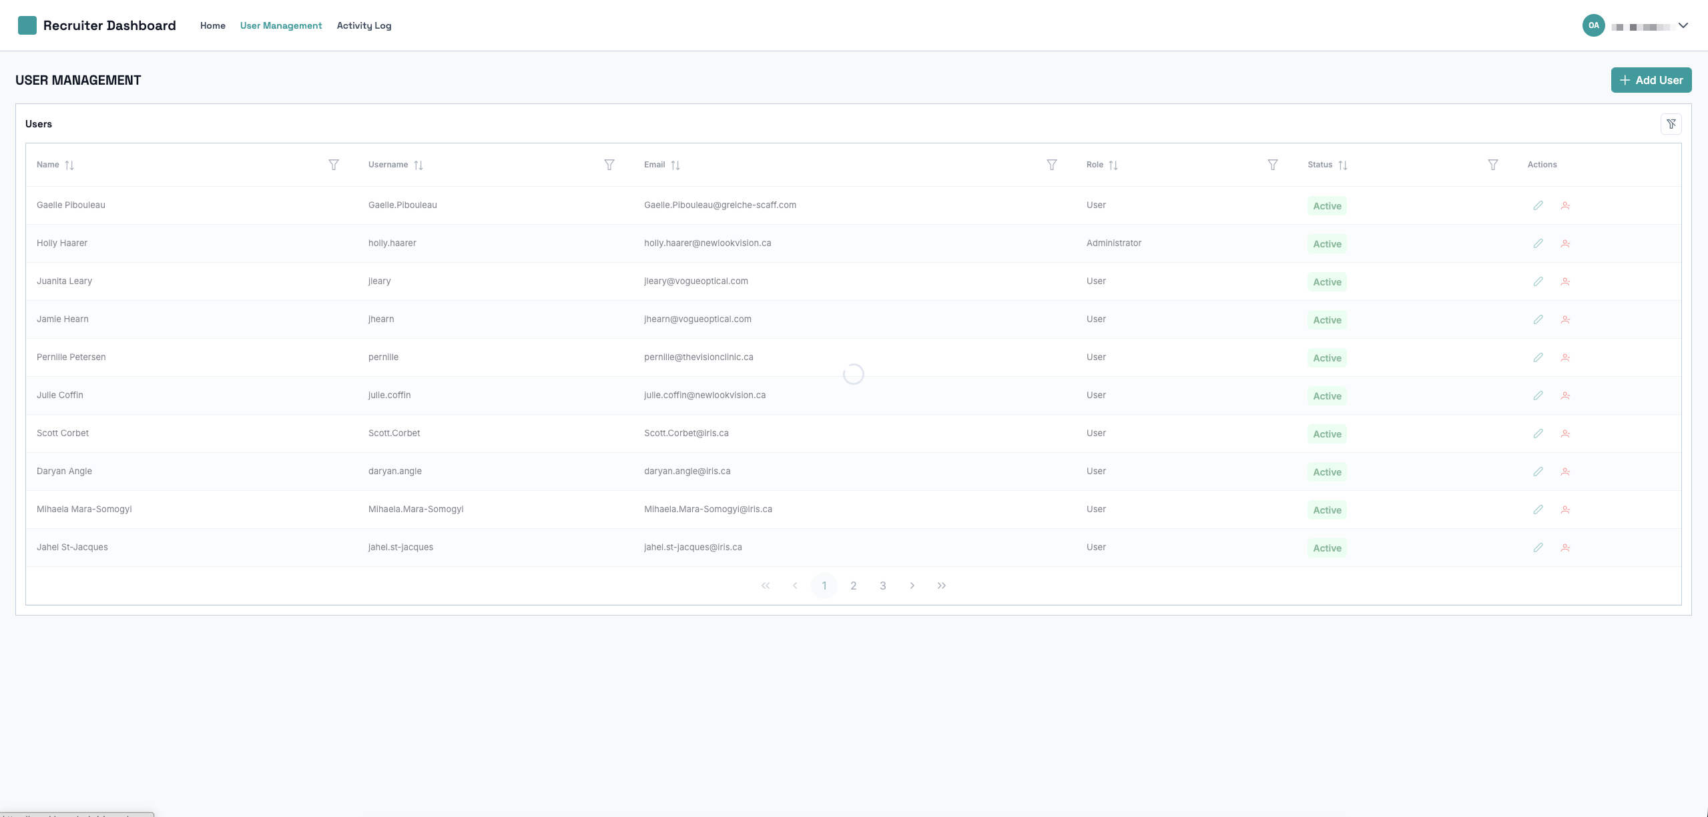This screenshot has height=817, width=1708.
Task: Open Name column filter funnel
Action: 334,165
